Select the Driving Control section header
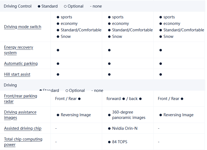Viewport: 207px width, 150px height. point(18,6)
